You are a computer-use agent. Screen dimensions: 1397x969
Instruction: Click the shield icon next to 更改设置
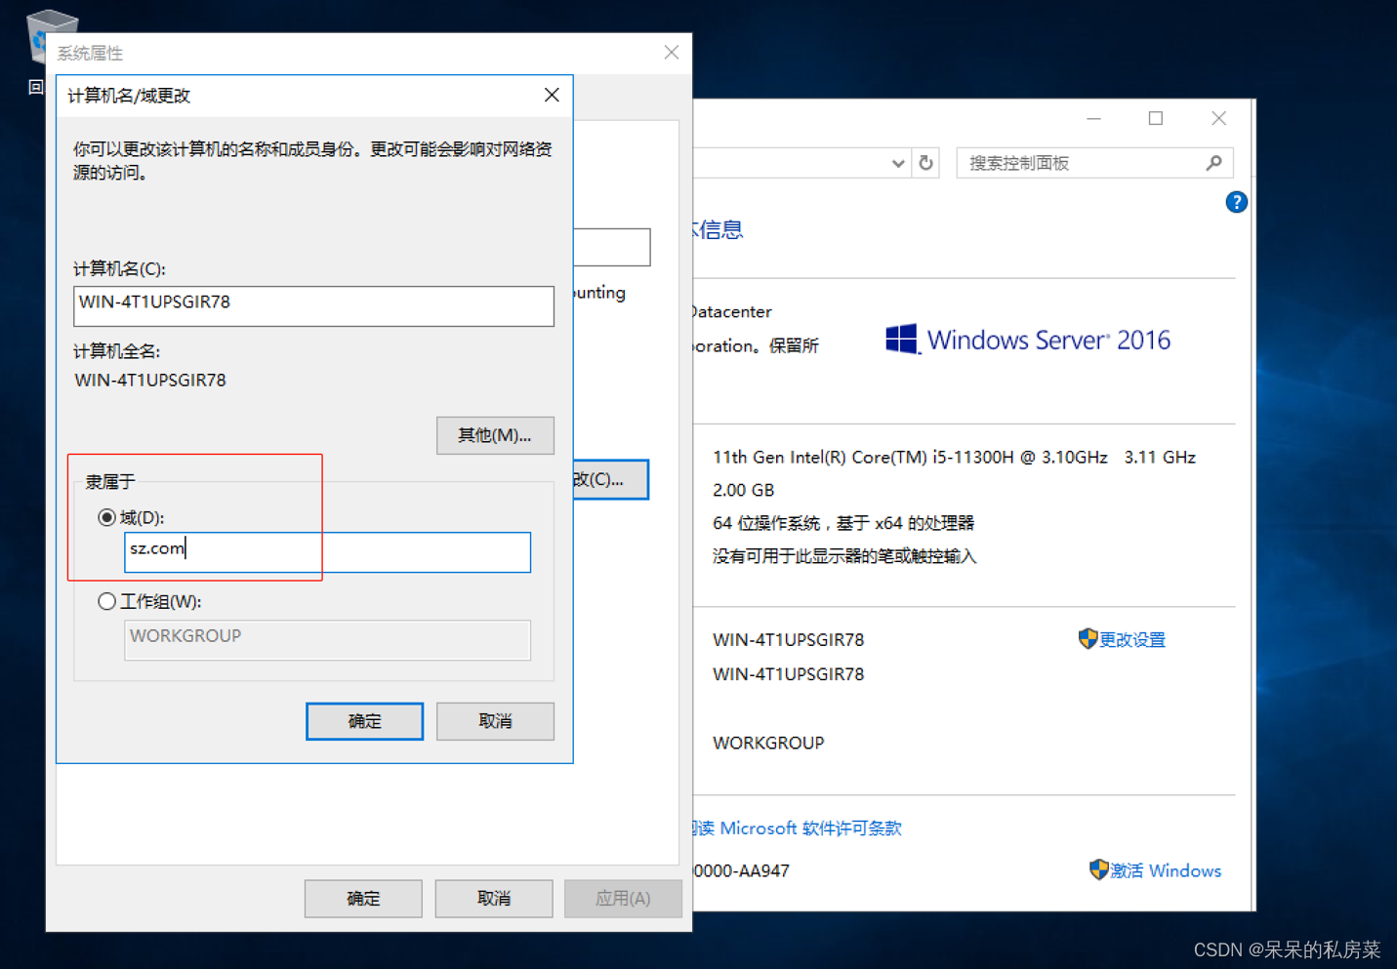[x=1088, y=639]
